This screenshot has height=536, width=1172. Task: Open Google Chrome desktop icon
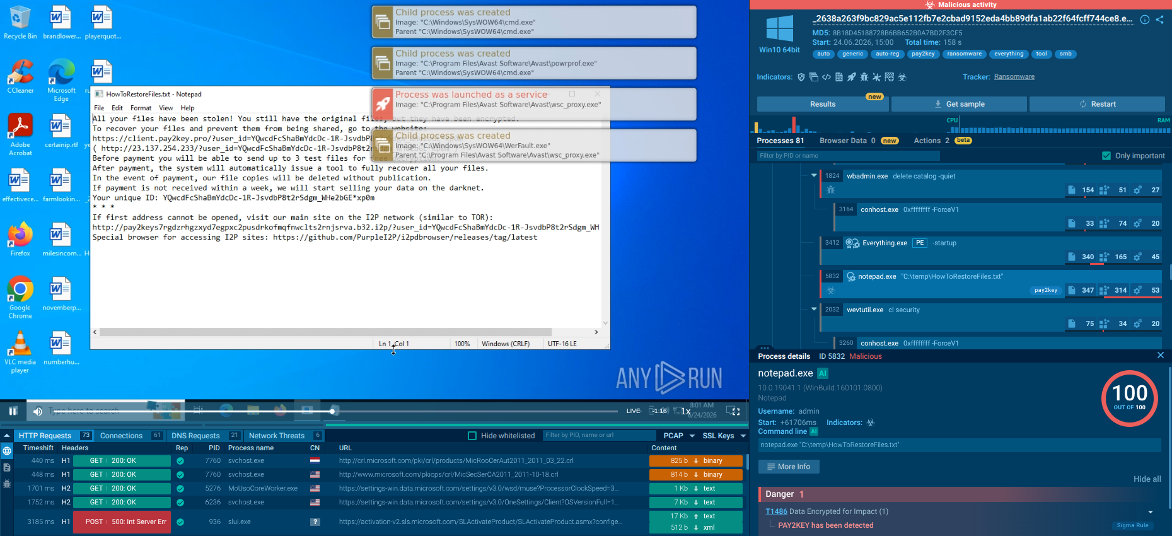(20, 298)
